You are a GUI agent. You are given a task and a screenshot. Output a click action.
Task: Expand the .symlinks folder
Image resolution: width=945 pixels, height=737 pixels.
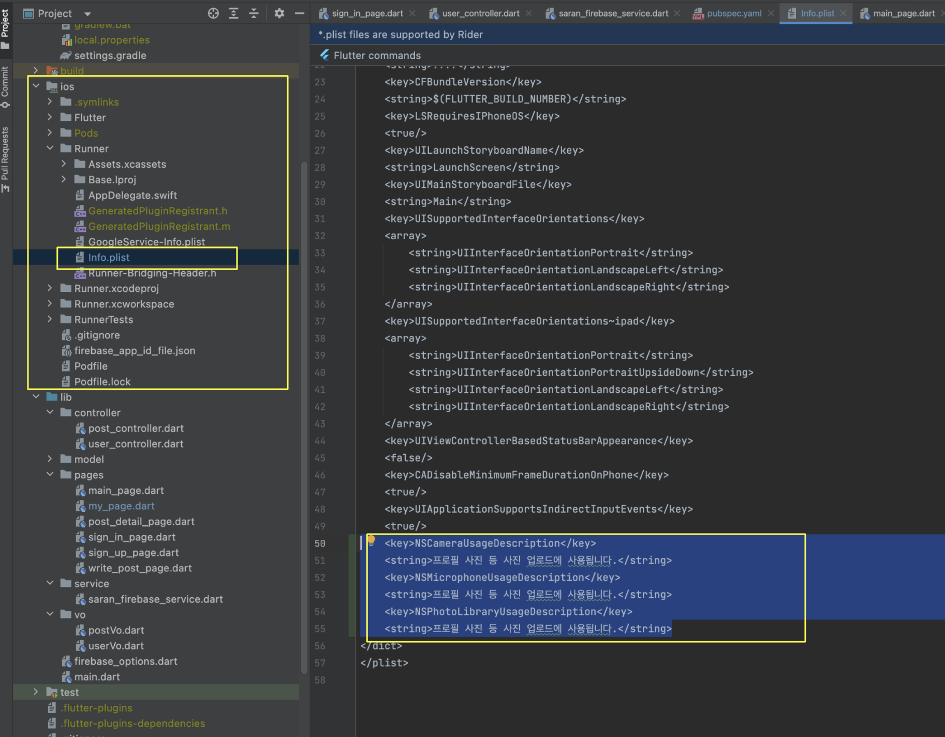tap(50, 101)
